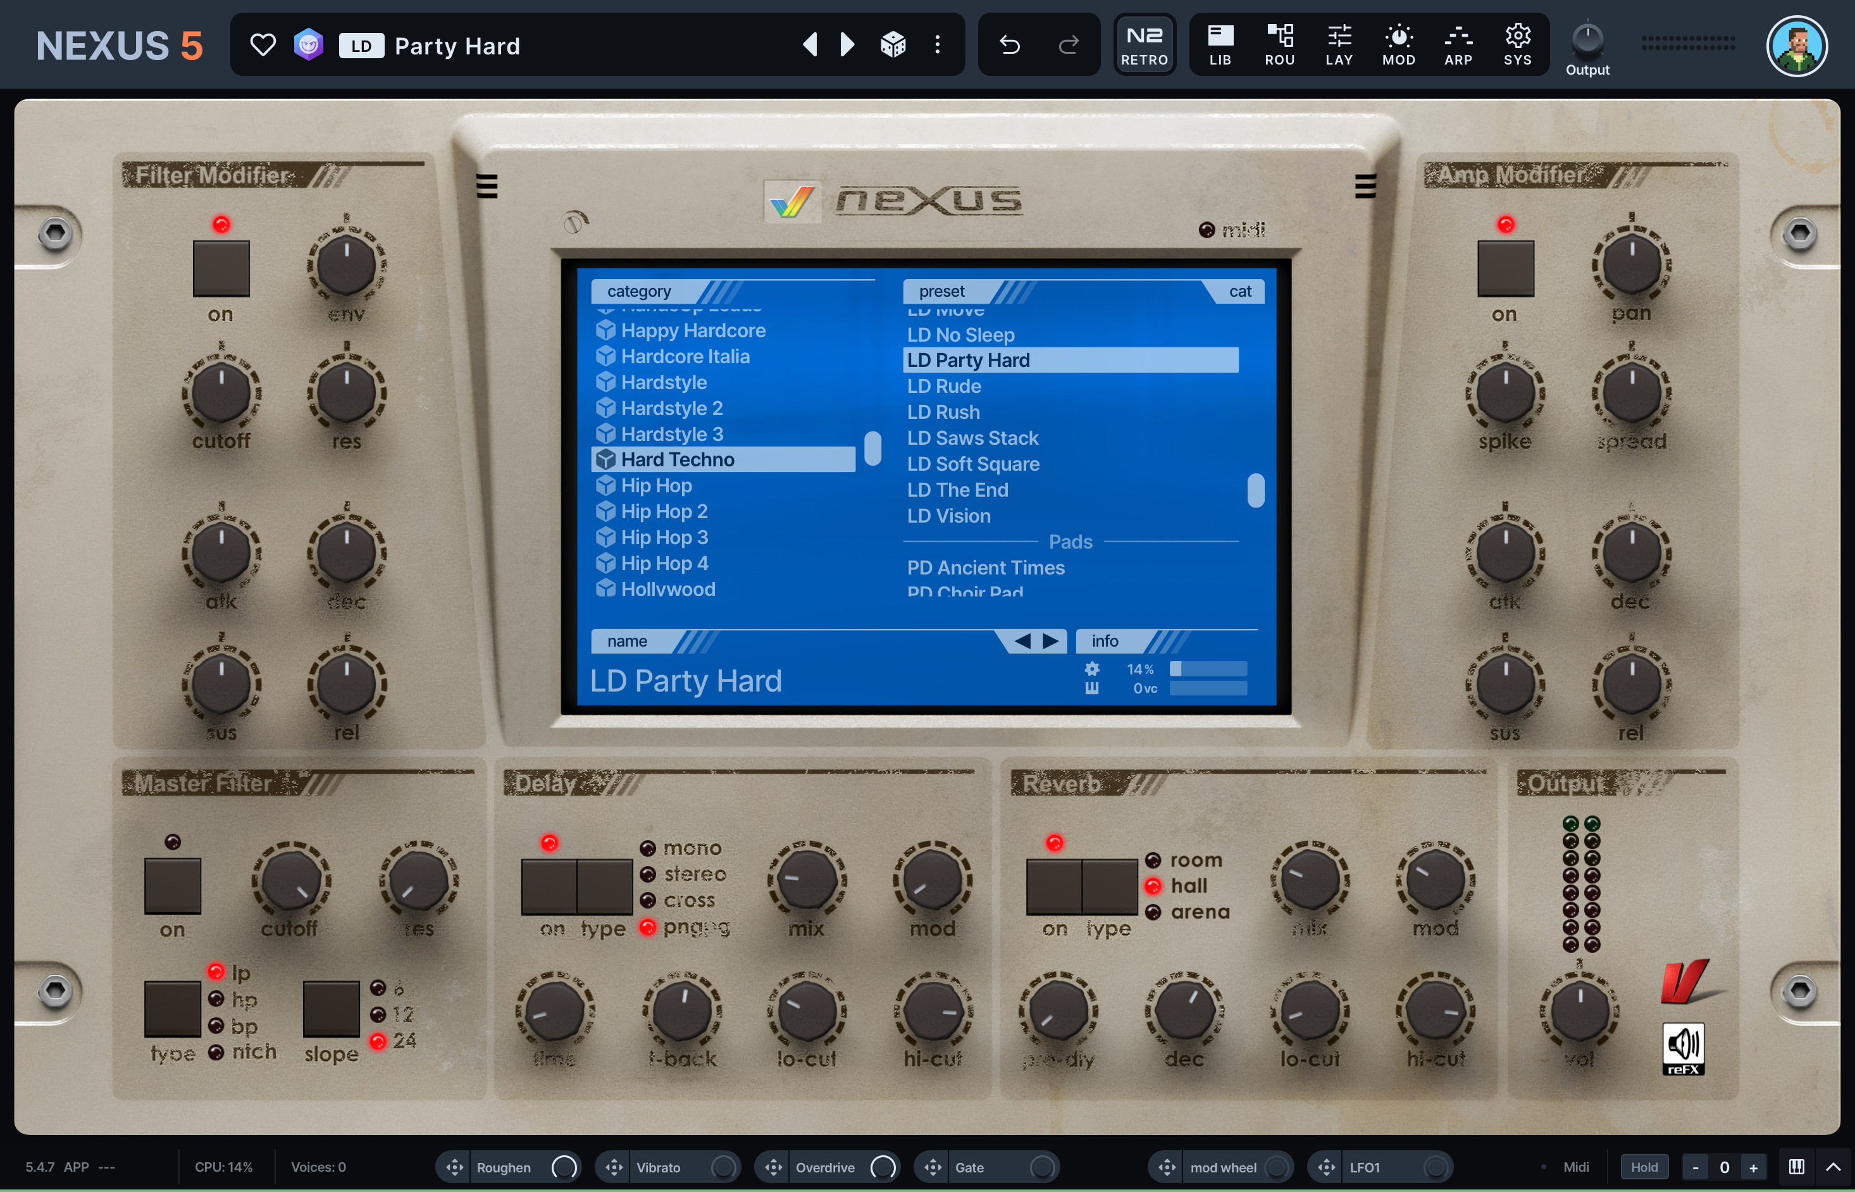This screenshot has width=1855, height=1192.
Task: Open SYS settings gear
Action: (1517, 45)
